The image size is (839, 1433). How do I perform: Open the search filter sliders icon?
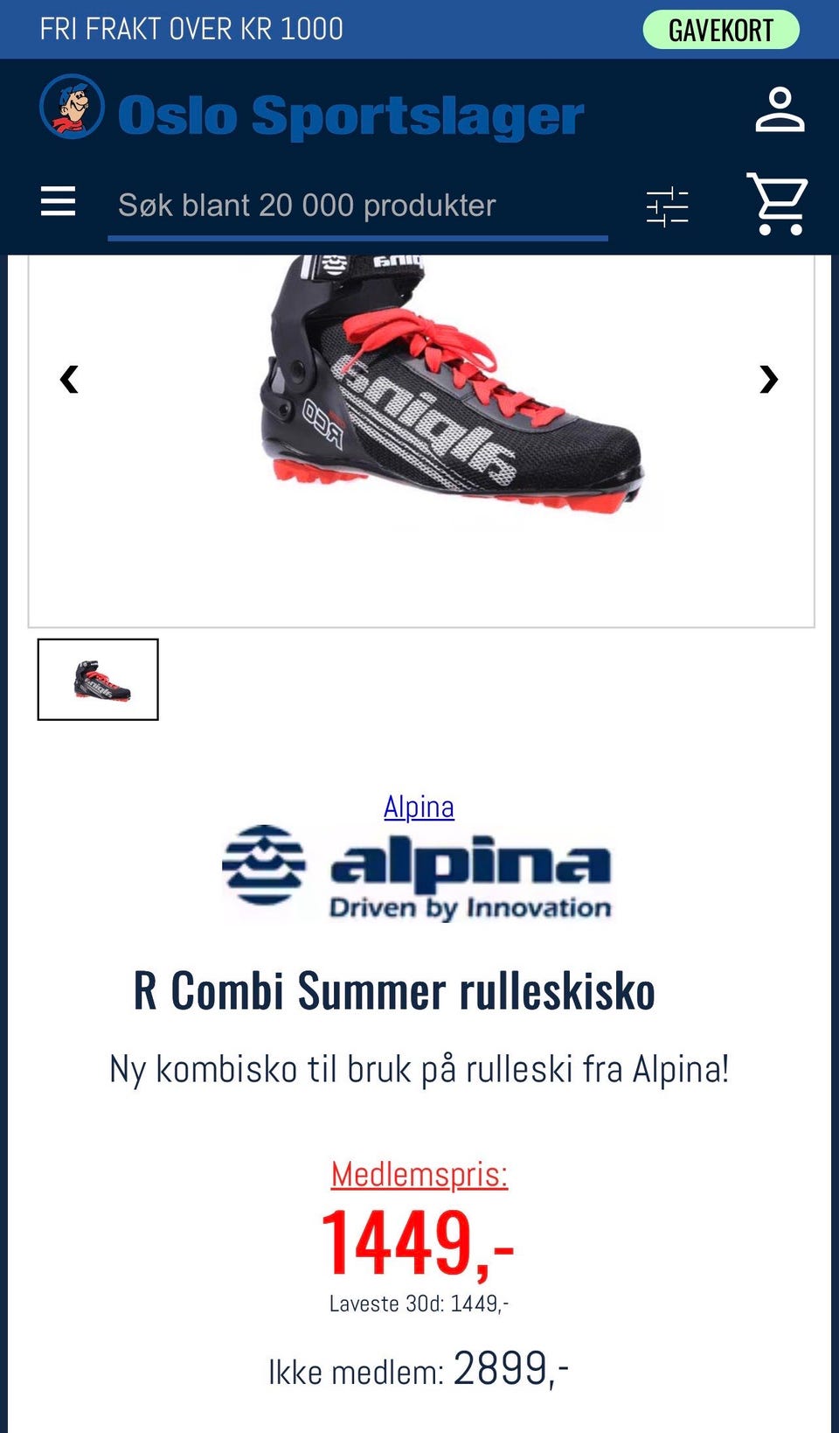(668, 206)
